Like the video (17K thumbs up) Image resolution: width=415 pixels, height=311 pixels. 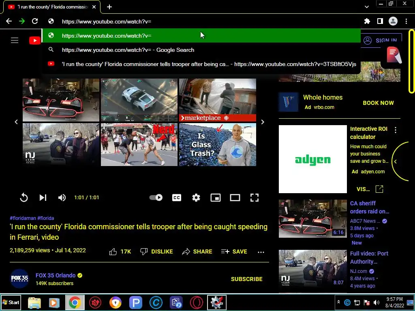[120, 251]
